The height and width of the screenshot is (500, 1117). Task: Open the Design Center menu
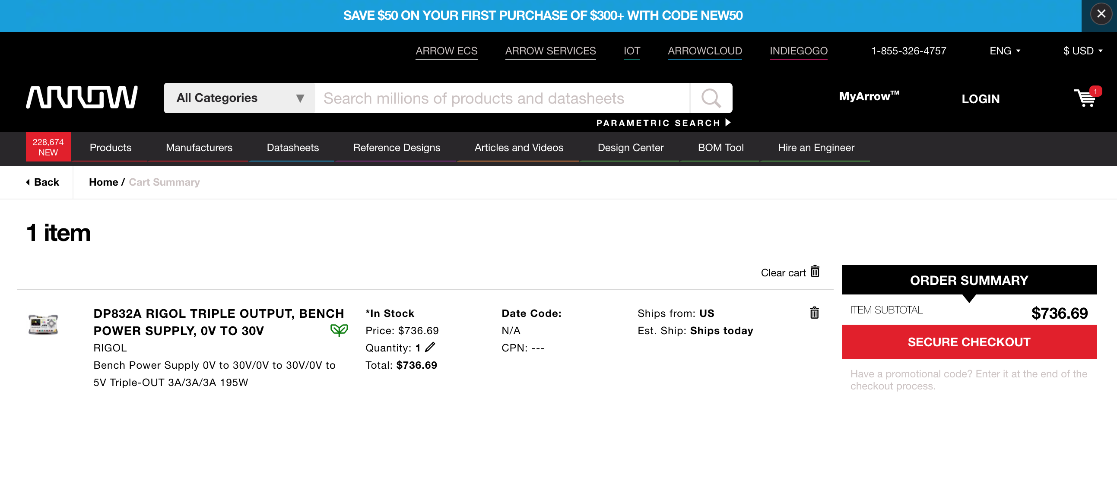(x=631, y=148)
